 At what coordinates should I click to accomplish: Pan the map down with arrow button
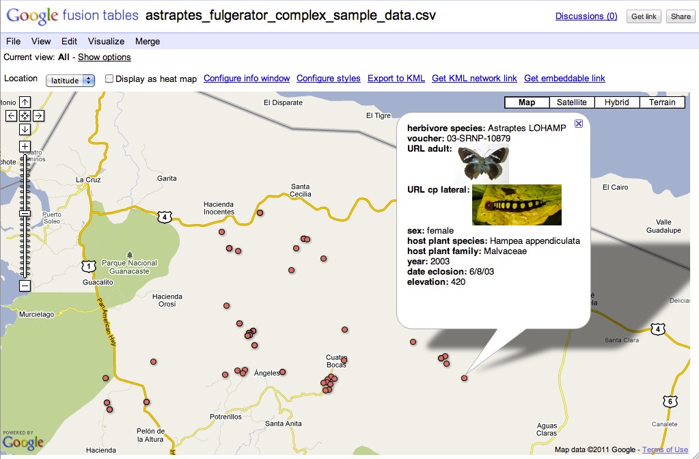25,130
